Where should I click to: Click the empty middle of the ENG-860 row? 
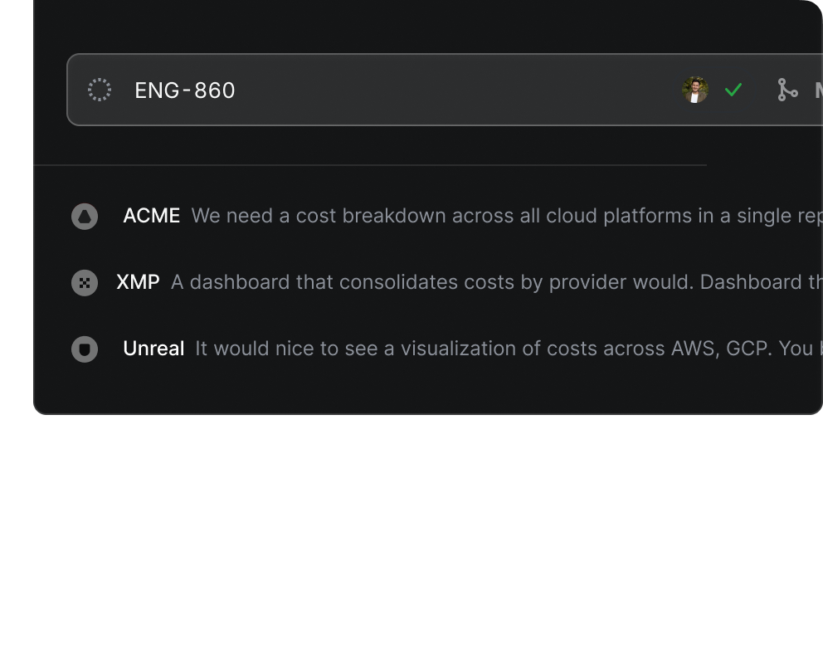click(456, 90)
